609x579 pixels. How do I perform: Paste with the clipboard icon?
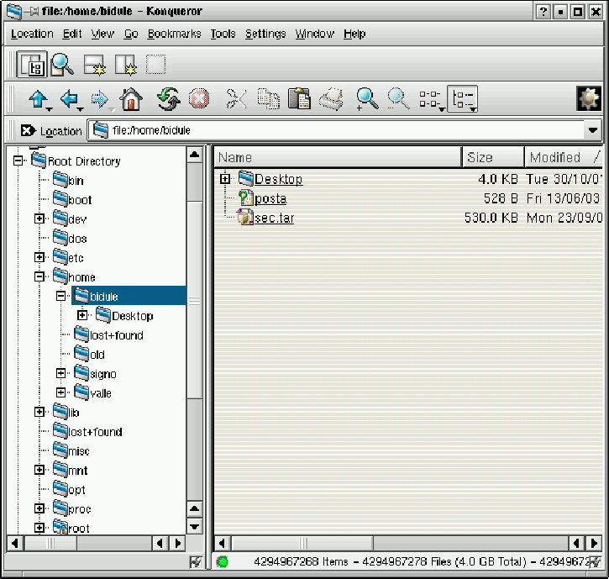point(299,99)
